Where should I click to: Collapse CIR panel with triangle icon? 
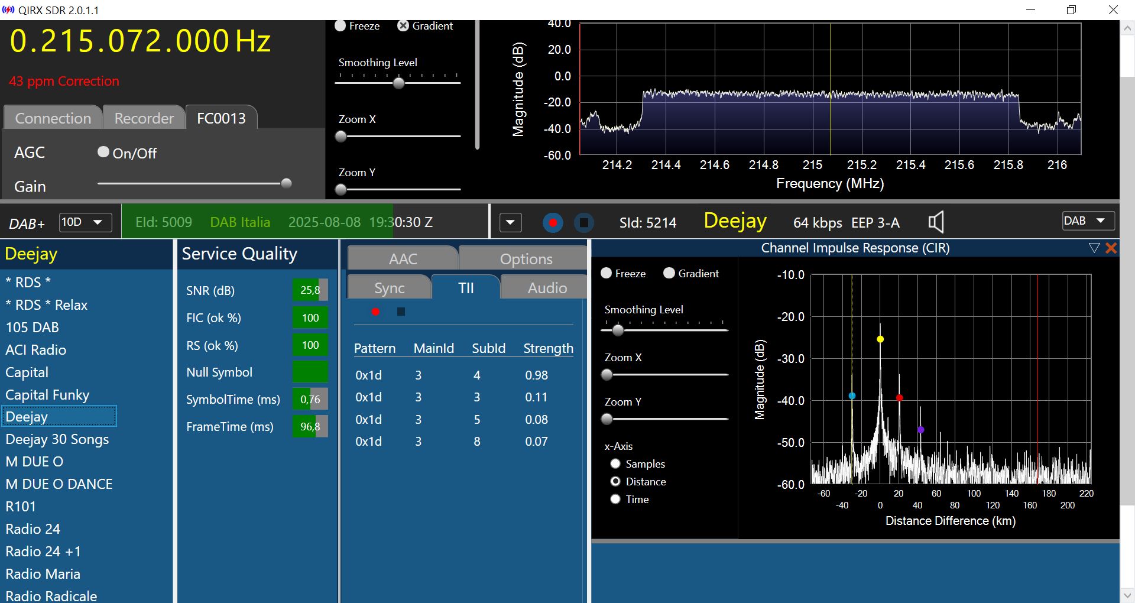[1094, 248]
